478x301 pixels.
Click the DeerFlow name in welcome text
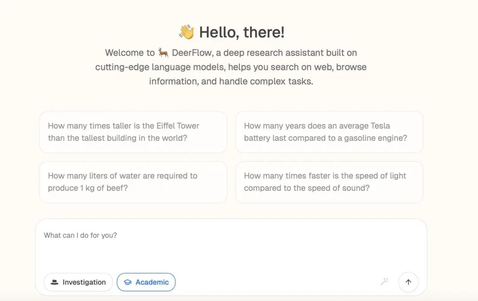(x=192, y=53)
